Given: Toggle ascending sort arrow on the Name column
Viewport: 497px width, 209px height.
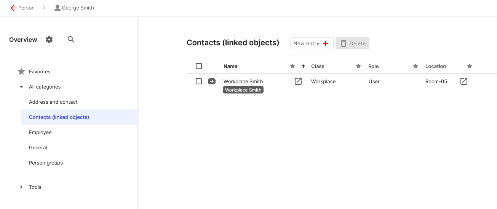Looking at the screenshot, I should [304, 66].
